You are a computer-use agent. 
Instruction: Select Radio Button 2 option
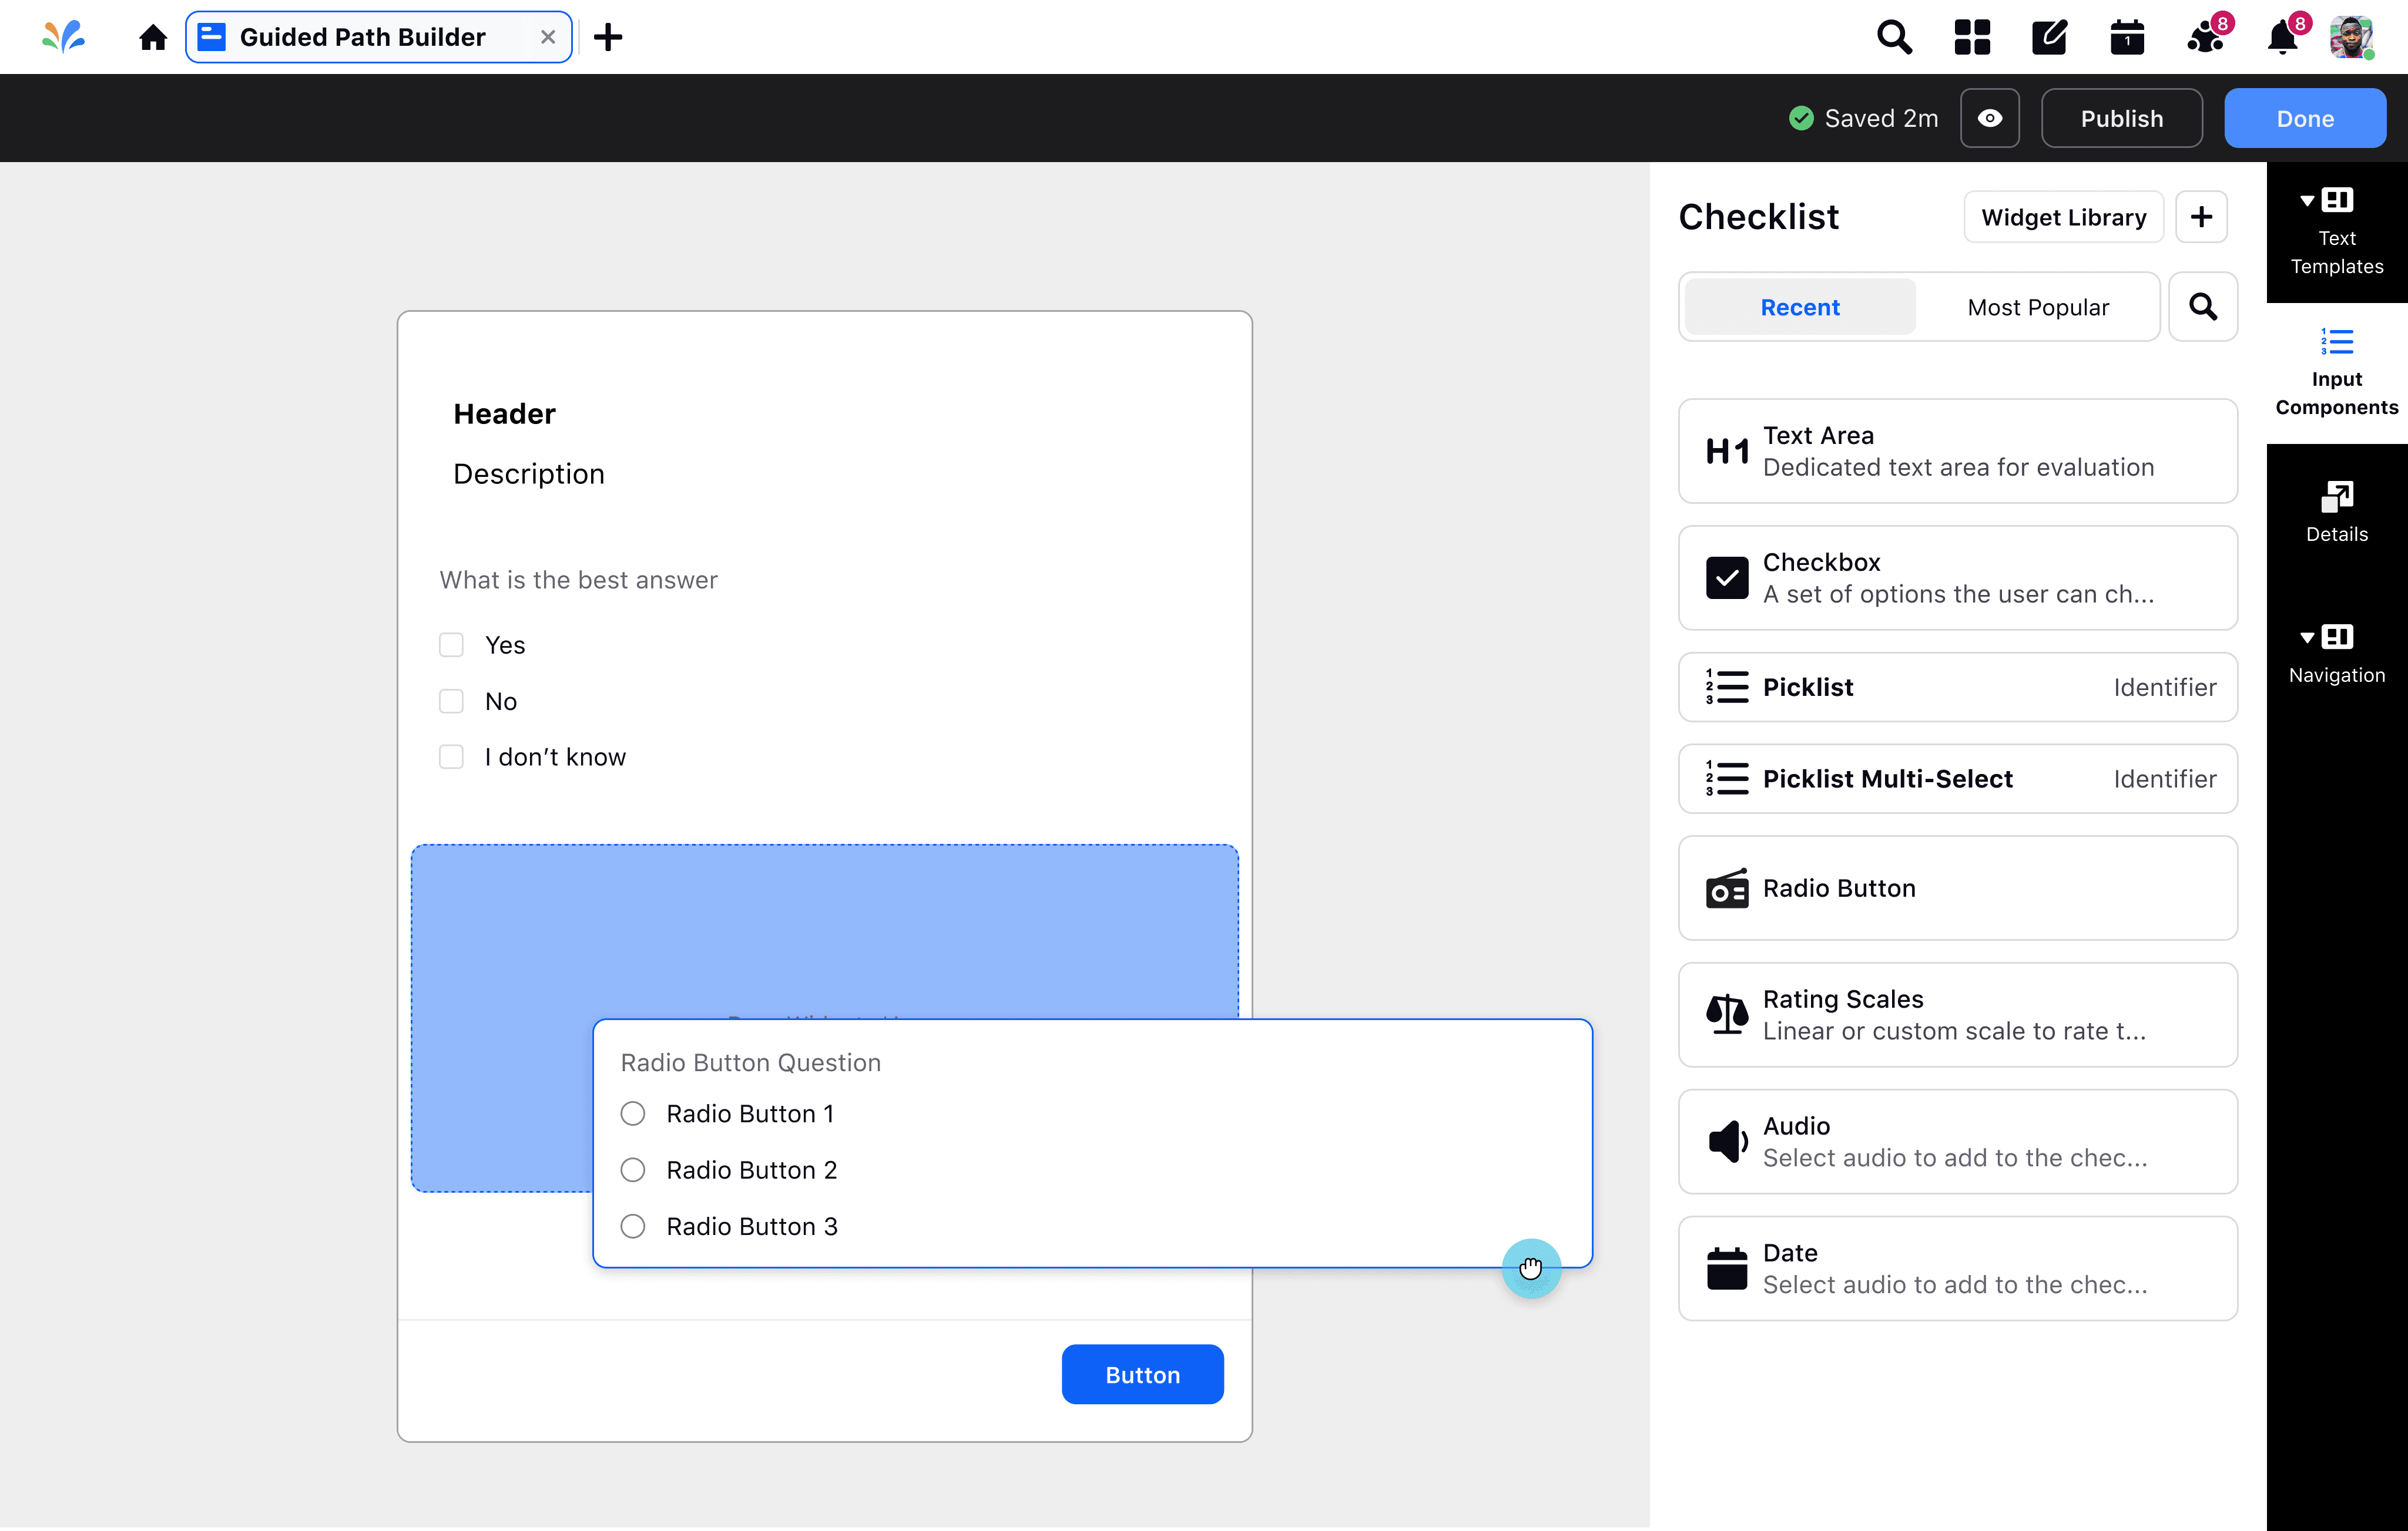633,1169
